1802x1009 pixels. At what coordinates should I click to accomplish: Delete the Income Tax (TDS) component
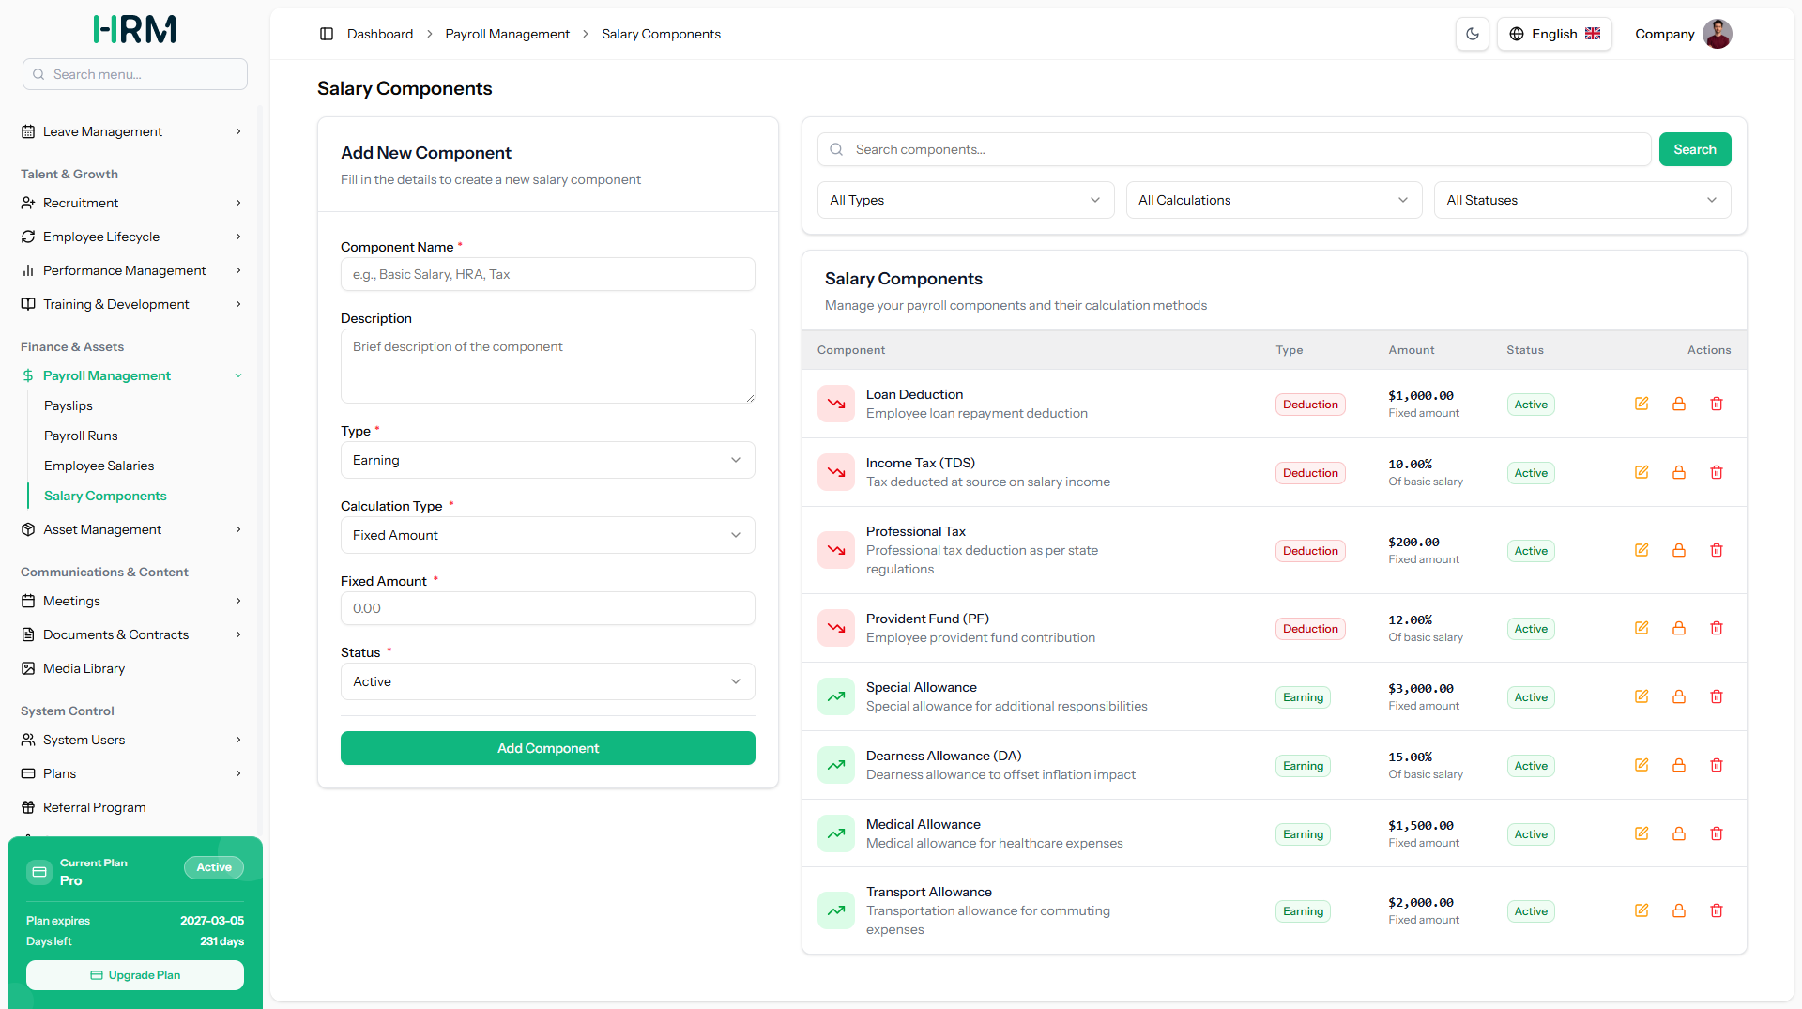click(x=1717, y=472)
